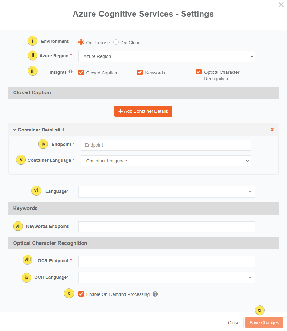This screenshot has width=287, height=331.
Task: Disable Optical Character Recognition checkbox
Action: 199,72
